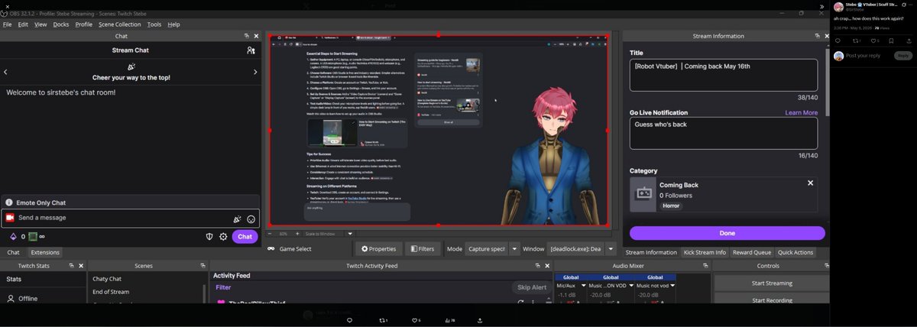917x327 pixels.
Task: Open the Scene Collection menu
Action: (x=120, y=24)
